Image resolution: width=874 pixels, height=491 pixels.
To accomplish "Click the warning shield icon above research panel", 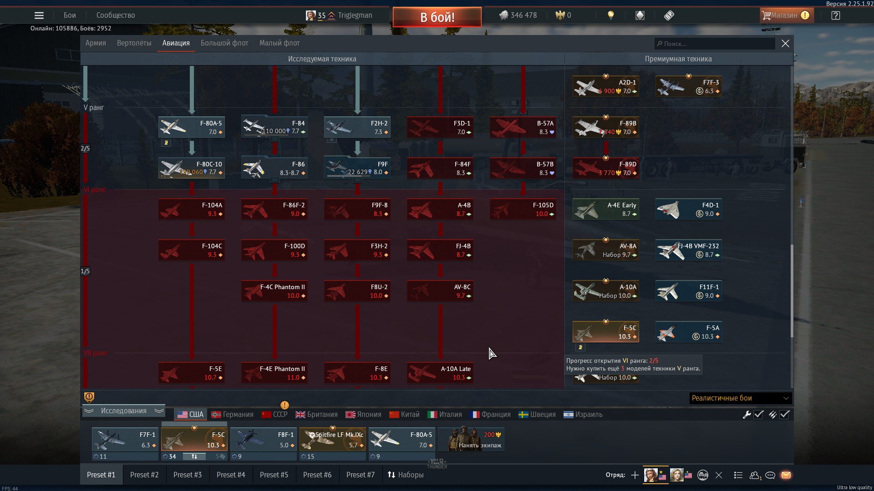I will (89, 397).
